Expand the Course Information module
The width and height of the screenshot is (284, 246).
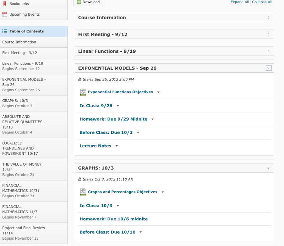(x=268, y=17)
